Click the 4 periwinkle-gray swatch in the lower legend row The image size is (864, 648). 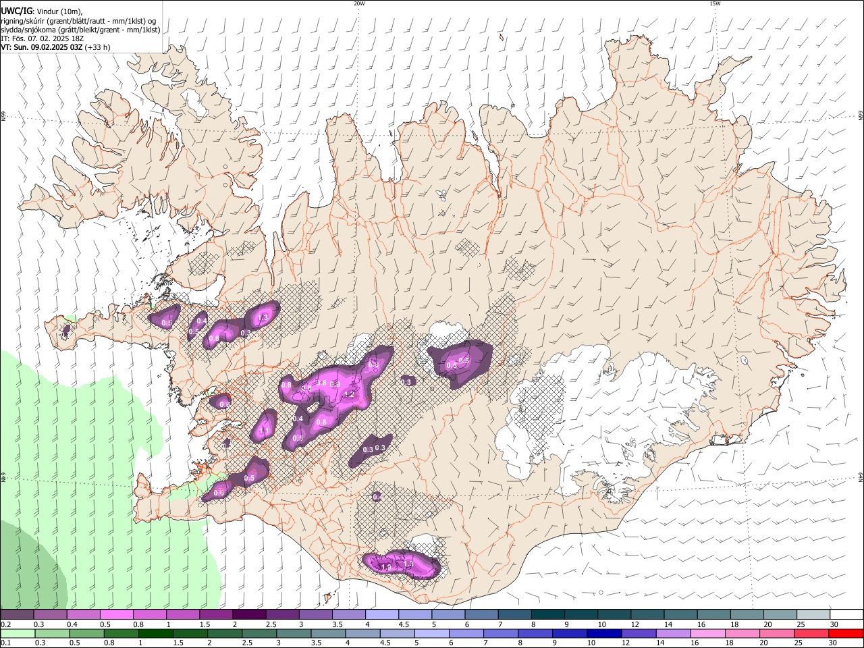[363, 634]
